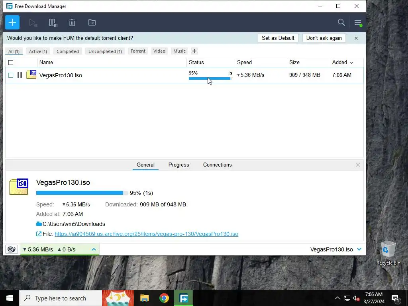Screen dimensions: 408x306
Task: Add a new filter tag with plus
Action: tap(194, 51)
